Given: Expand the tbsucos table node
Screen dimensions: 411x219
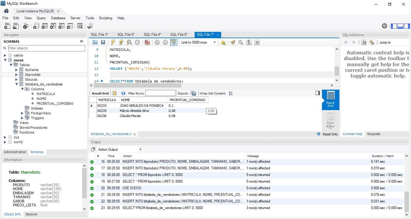Looking at the screenshot, I should [17, 79].
